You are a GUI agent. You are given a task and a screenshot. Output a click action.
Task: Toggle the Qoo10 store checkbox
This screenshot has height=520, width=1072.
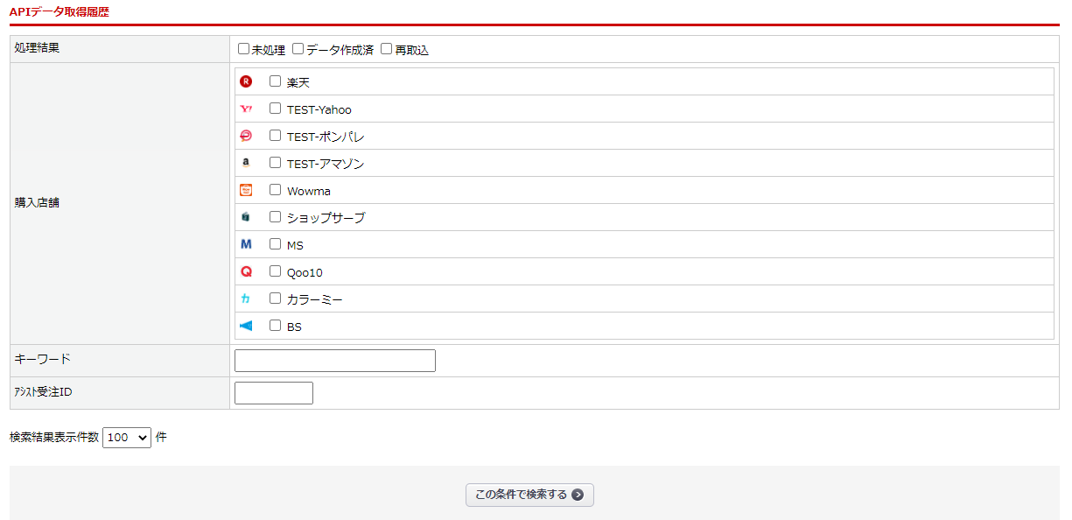pyautogui.click(x=276, y=271)
